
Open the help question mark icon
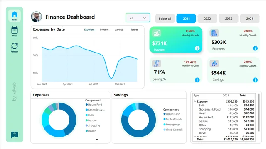(x=15, y=135)
